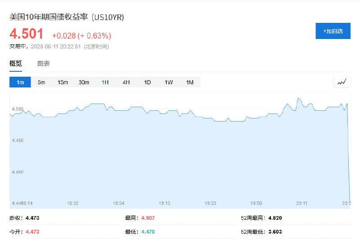Select the 30m timeframe
Image resolution: width=360 pixels, height=239 pixels.
pos(84,82)
